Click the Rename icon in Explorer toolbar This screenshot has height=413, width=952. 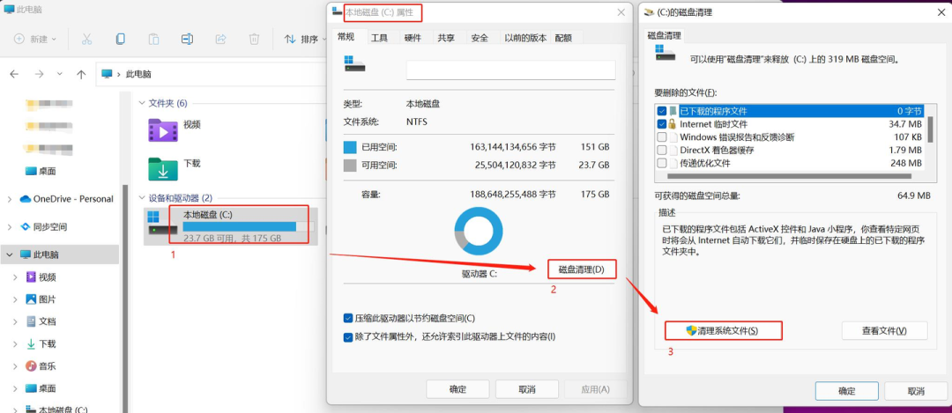coord(187,39)
